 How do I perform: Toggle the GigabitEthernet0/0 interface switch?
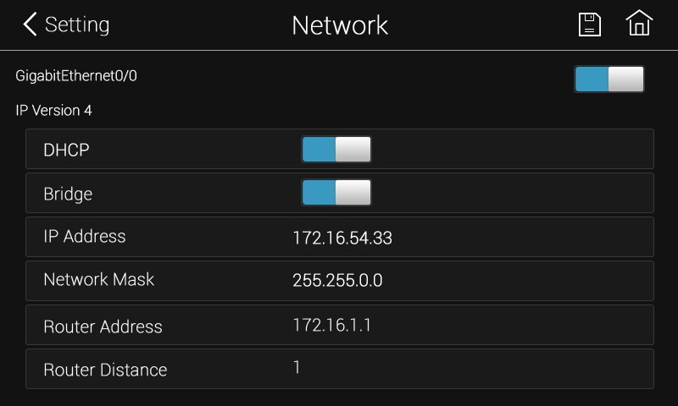pos(609,79)
